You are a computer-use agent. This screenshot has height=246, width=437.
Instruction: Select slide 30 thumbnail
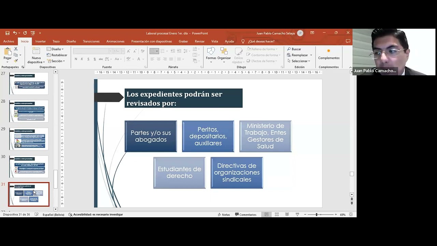[x=29, y=166]
